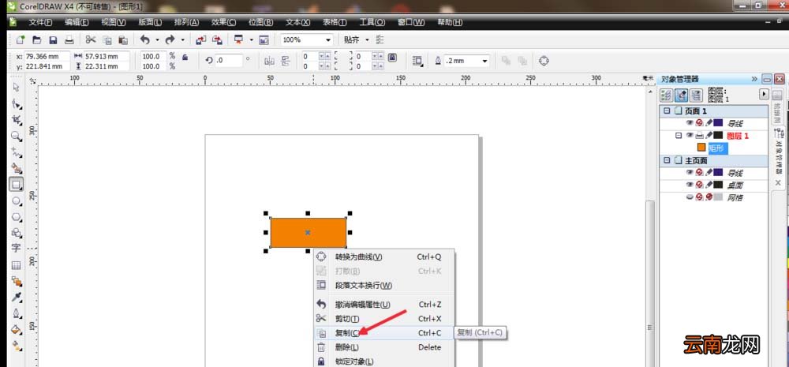Open the 文件 menu
789x367 pixels.
click(40, 23)
